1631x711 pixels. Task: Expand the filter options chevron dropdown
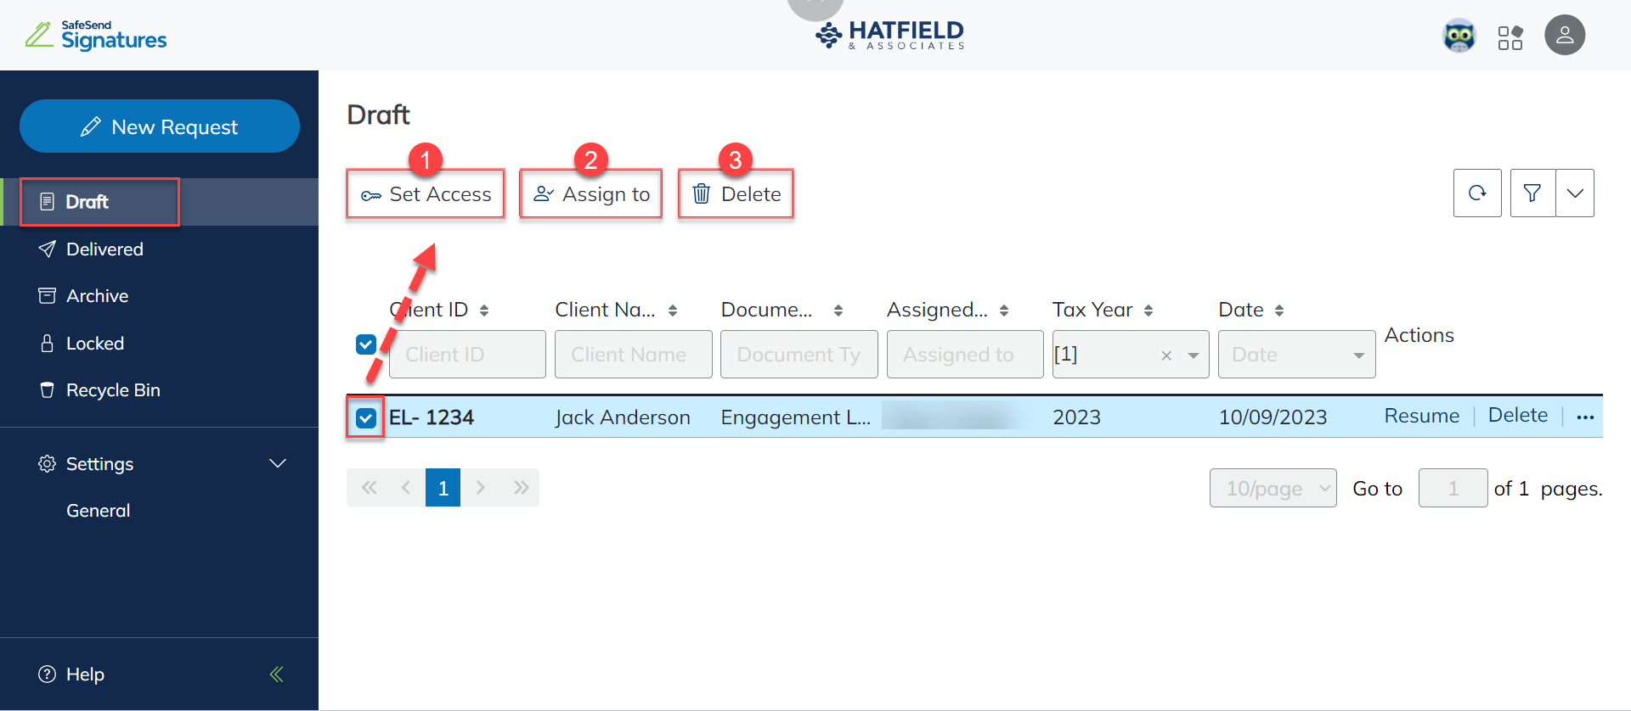1575,193
